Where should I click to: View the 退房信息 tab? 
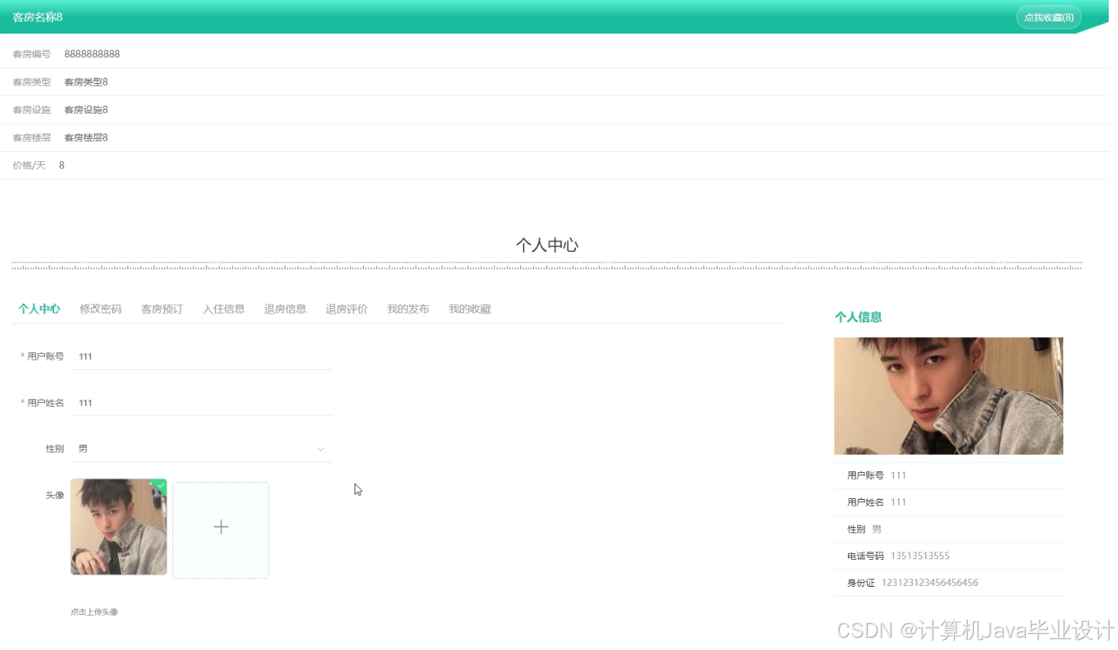[284, 308]
